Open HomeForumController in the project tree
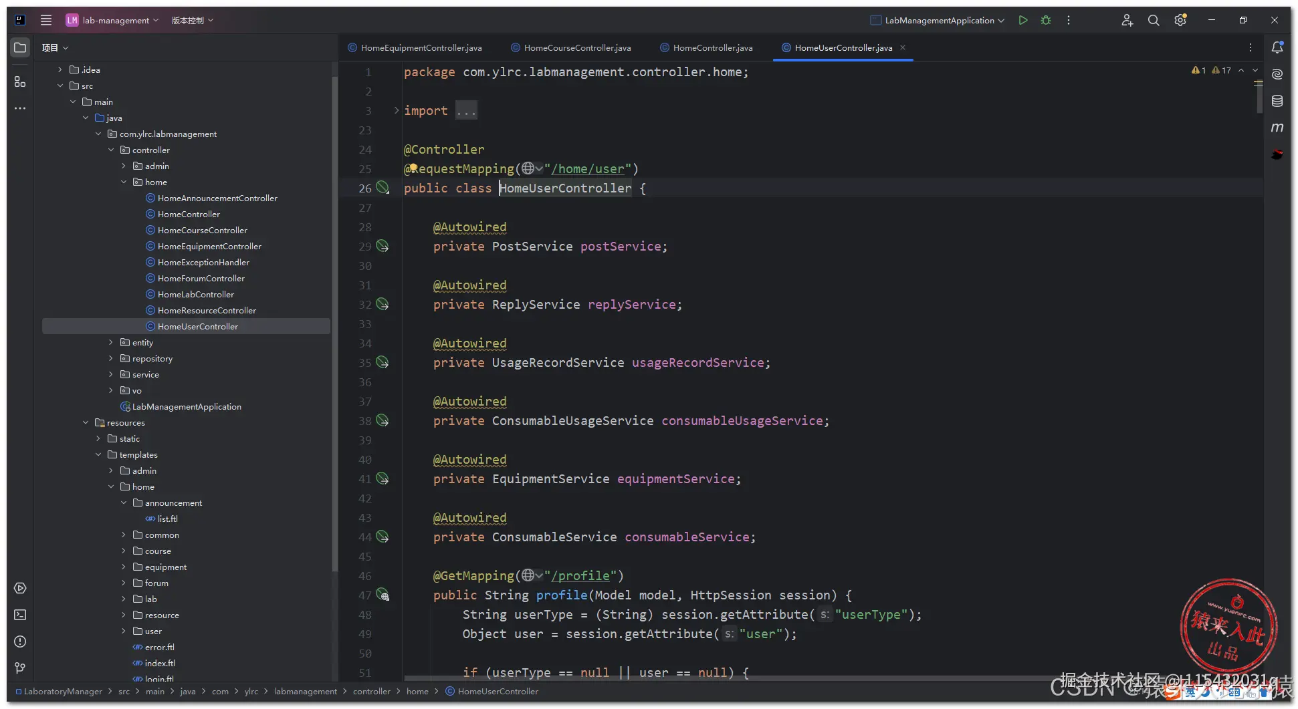1298x709 pixels. tap(201, 278)
